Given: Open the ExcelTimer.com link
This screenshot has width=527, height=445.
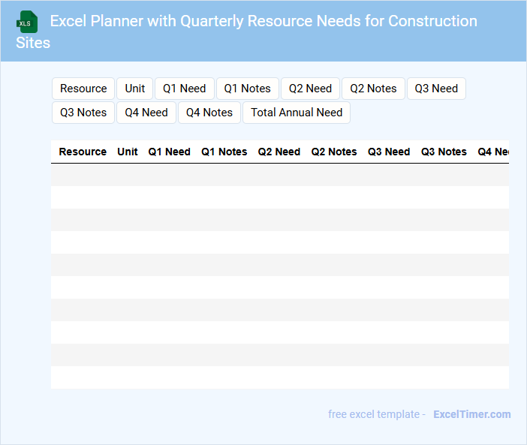Looking at the screenshot, I should (x=471, y=414).
